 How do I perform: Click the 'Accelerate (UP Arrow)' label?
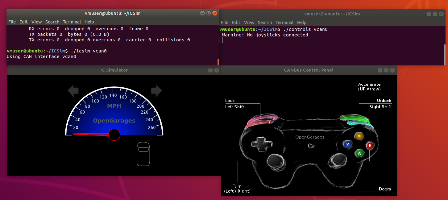[x=369, y=86]
